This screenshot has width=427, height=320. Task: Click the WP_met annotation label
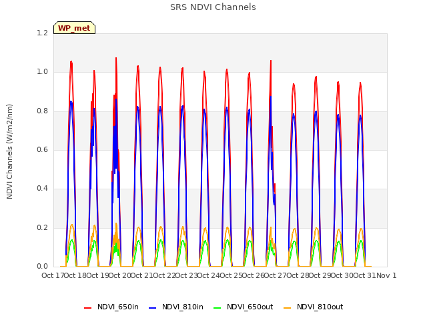click(74, 28)
